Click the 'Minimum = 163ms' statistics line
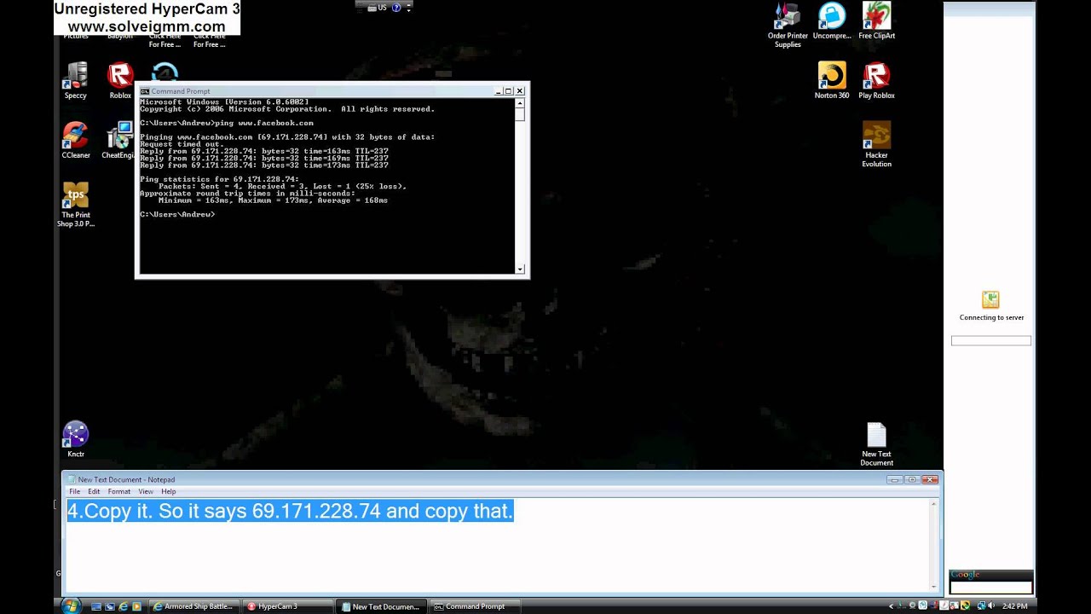1091x614 pixels. click(x=273, y=200)
